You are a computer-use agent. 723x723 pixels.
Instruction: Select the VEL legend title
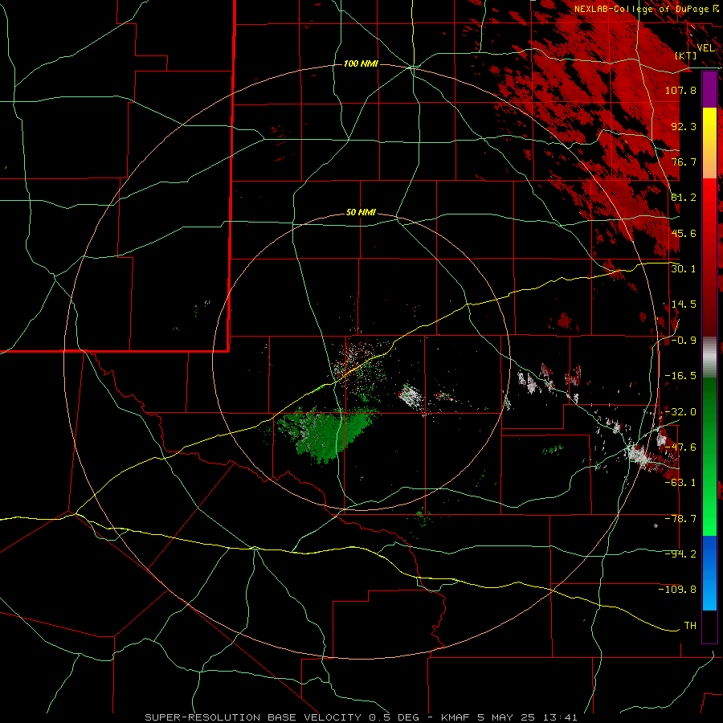(705, 48)
